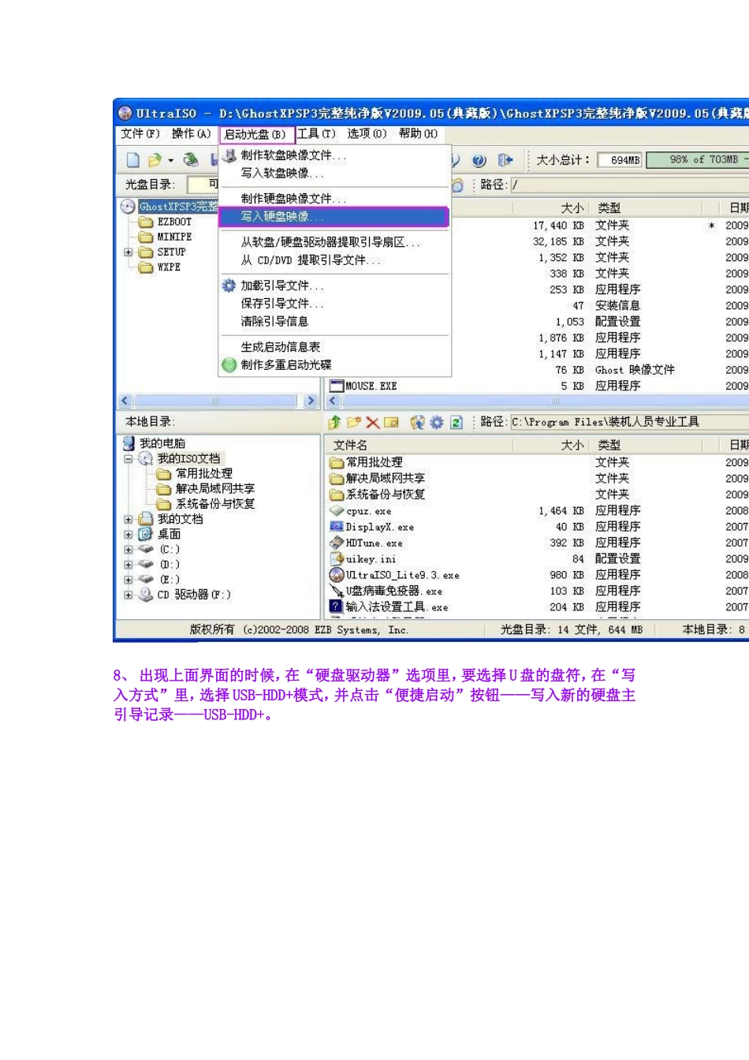Click the uikey.ini file icon

pos(337,558)
